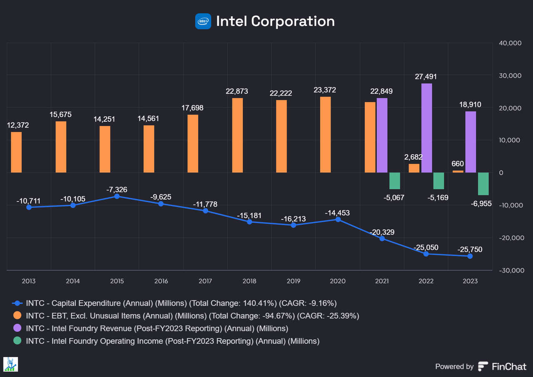This screenshot has width=533, height=377.
Task: Click the 22,873 bar value label
Action: click(237, 91)
